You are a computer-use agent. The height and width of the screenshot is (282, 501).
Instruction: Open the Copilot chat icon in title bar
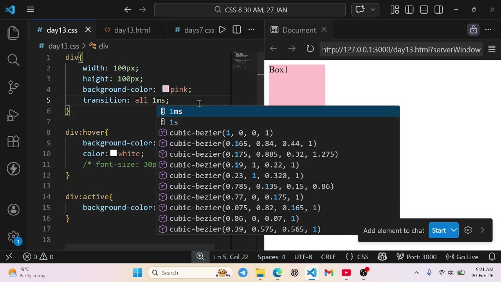(360, 10)
